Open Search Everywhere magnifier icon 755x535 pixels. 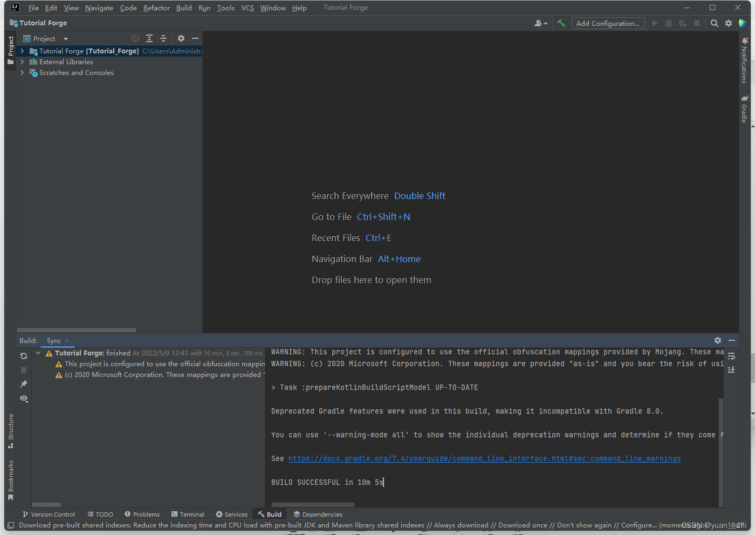click(715, 23)
